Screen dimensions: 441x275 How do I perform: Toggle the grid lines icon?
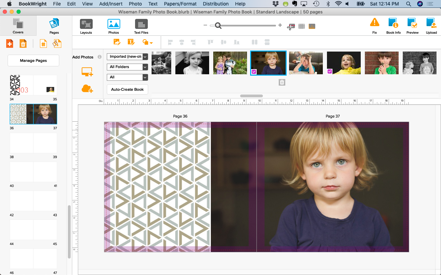tap(301, 26)
